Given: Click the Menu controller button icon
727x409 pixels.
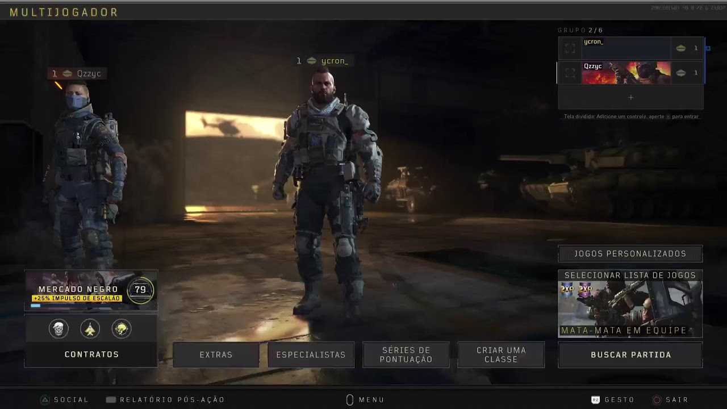Looking at the screenshot, I should (x=350, y=400).
